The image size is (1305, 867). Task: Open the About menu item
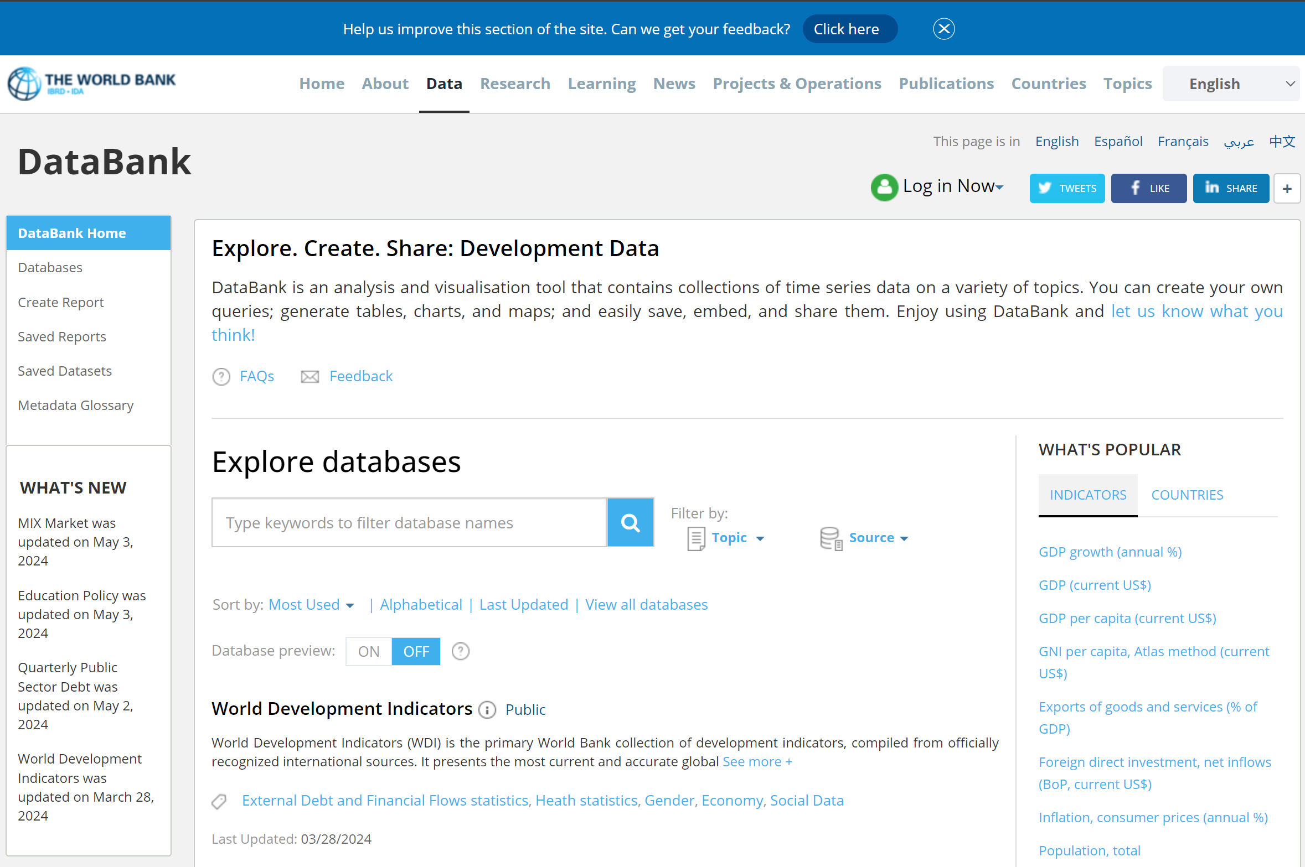pos(385,84)
